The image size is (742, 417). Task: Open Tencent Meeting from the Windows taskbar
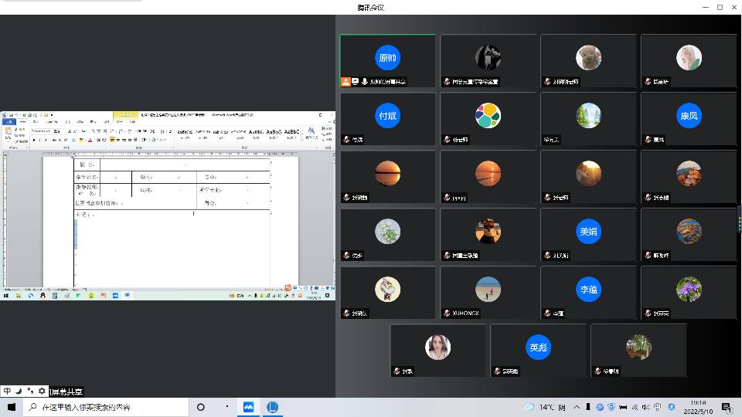click(x=249, y=407)
